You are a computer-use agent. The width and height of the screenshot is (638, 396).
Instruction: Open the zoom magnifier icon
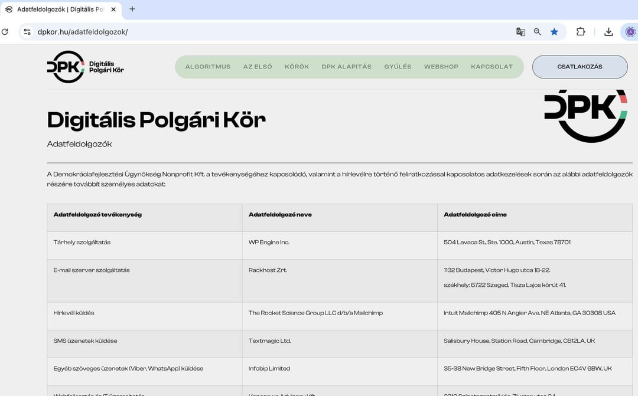point(538,32)
